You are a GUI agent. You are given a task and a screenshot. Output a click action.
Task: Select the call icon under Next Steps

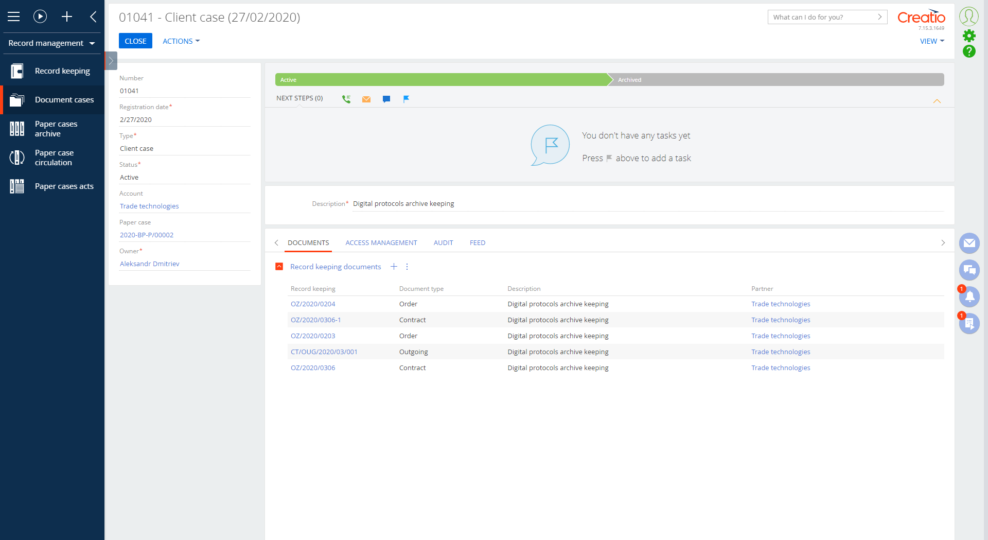[x=346, y=99]
